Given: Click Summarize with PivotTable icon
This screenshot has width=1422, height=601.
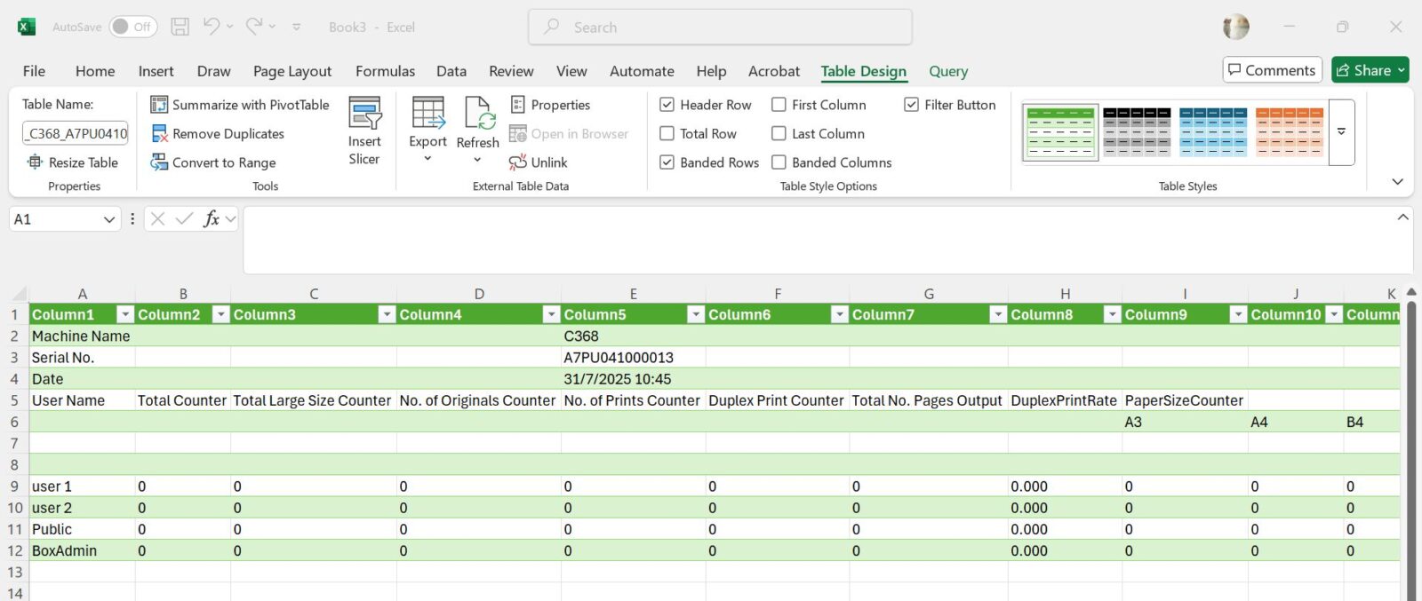Looking at the screenshot, I should tap(159, 105).
